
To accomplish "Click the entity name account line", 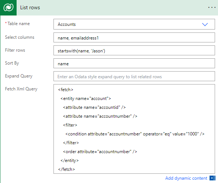I will (86, 99).
